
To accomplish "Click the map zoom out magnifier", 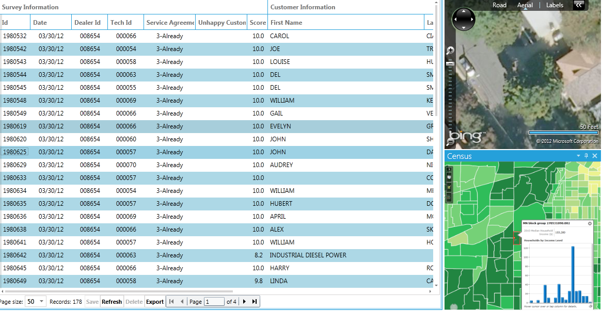I will coord(450,141).
